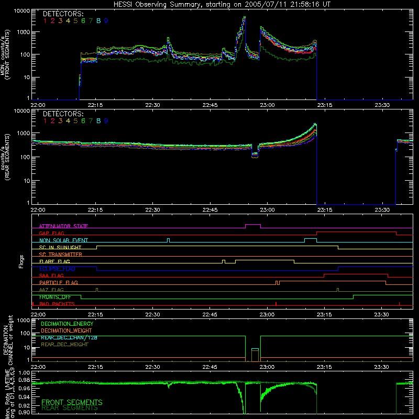Select the SC_TRANSMITTER flag label
419x419 pixels.
(x=60, y=255)
